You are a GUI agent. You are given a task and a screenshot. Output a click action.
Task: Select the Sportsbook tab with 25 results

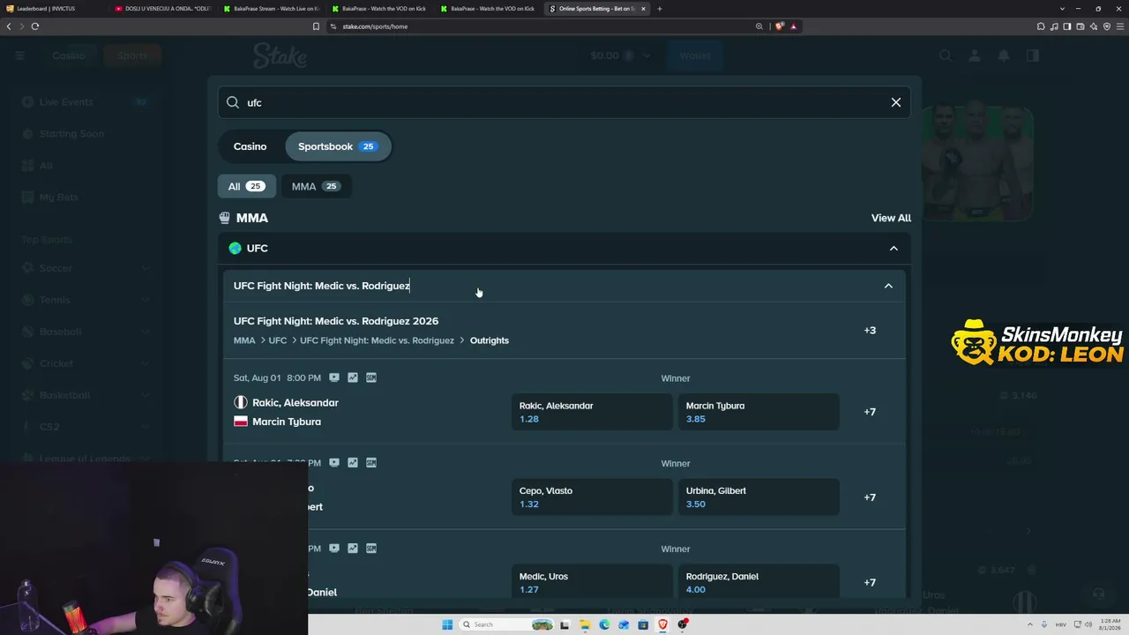pyautogui.click(x=338, y=146)
